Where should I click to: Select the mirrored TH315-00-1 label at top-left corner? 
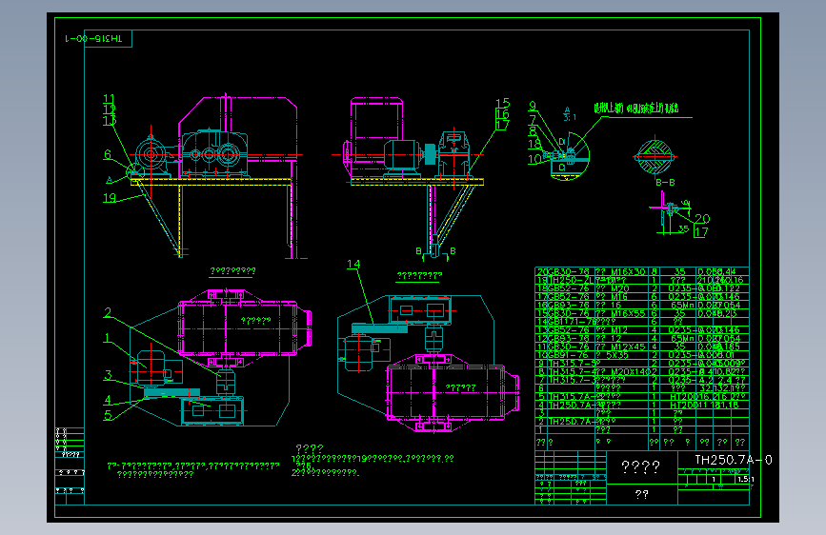point(93,39)
